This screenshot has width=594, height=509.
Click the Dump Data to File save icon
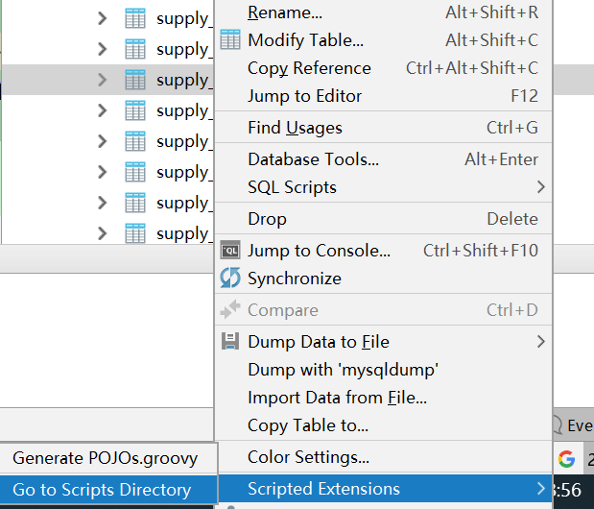pos(230,342)
